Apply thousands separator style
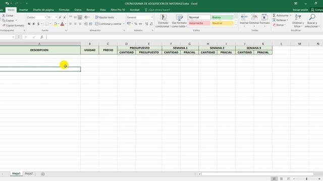 click(140, 24)
